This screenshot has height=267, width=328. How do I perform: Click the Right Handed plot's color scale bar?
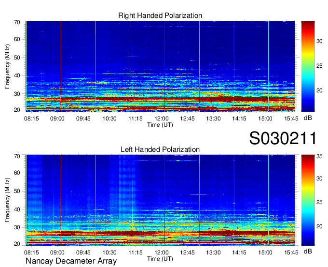(x=308, y=66)
